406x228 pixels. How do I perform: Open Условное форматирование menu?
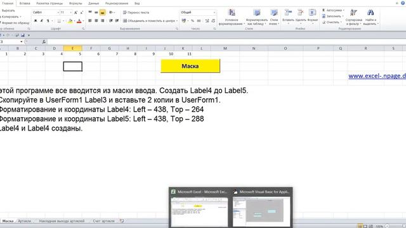click(x=232, y=17)
